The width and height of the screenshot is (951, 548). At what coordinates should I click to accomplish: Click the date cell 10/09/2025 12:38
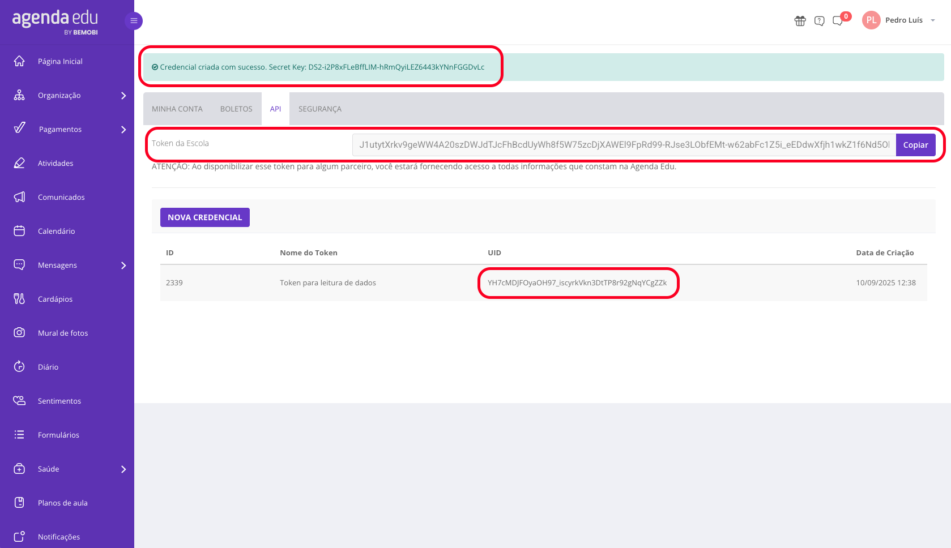[x=886, y=282]
